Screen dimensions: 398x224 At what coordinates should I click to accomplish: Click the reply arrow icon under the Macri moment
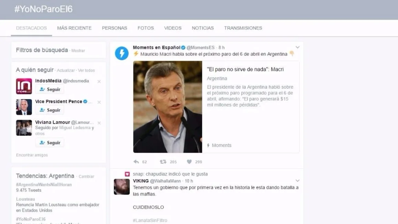coord(136,162)
